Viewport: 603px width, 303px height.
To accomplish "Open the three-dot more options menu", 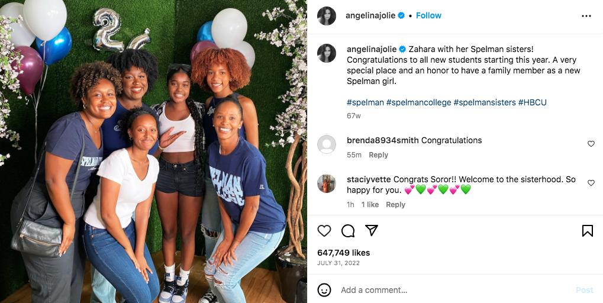I will [586, 16].
